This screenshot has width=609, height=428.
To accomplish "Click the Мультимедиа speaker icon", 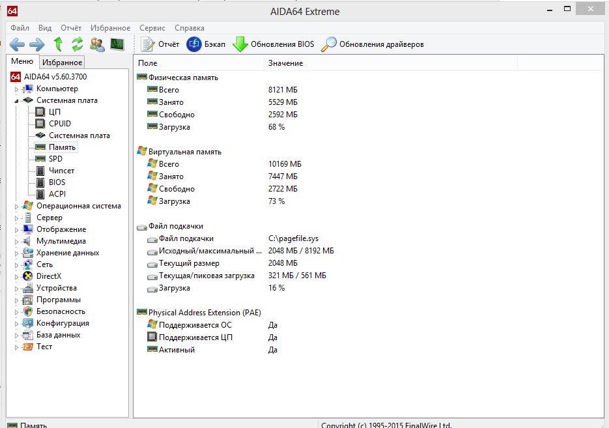I will pos(27,241).
